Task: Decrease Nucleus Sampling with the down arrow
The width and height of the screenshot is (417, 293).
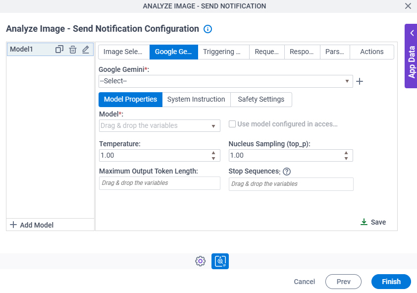Action: pos(346,158)
